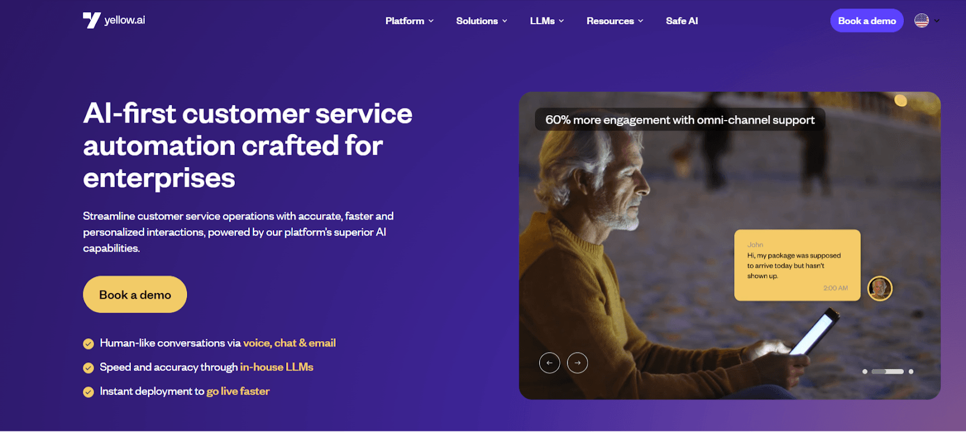
Task: Open the LLMs menu
Action: 547,21
